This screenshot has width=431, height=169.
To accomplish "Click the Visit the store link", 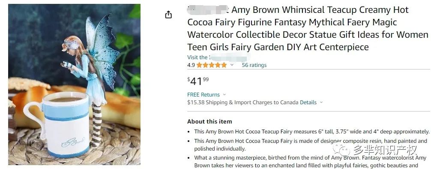I will (218, 57).
